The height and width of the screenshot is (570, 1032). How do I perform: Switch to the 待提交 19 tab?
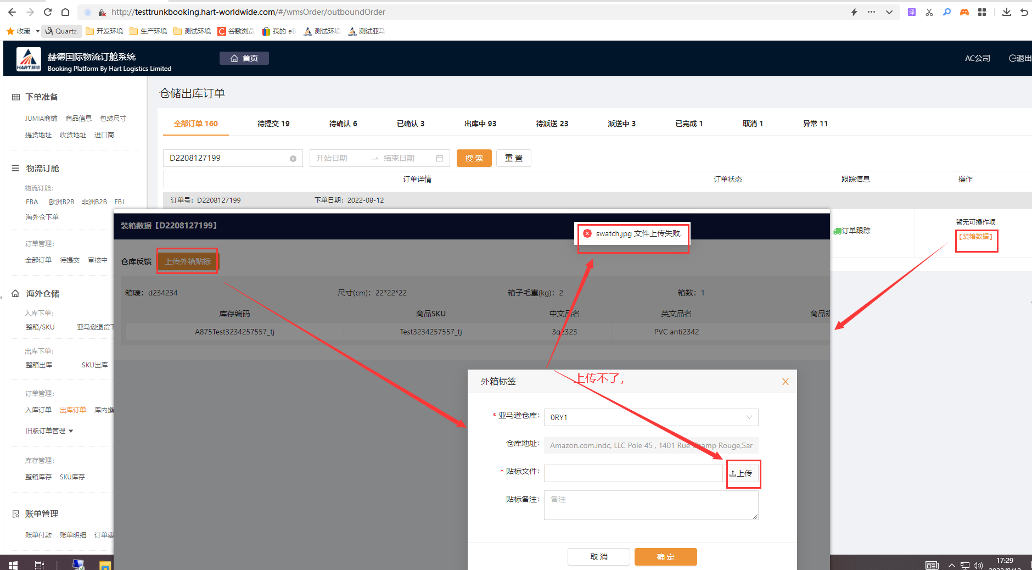pyautogui.click(x=273, y=124)
